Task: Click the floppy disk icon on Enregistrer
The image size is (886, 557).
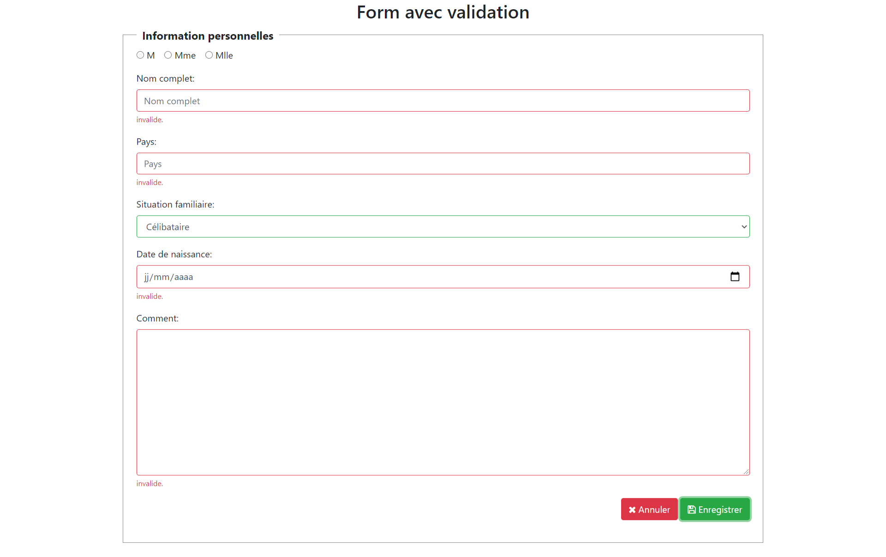Action: click(x=691, y=510)
